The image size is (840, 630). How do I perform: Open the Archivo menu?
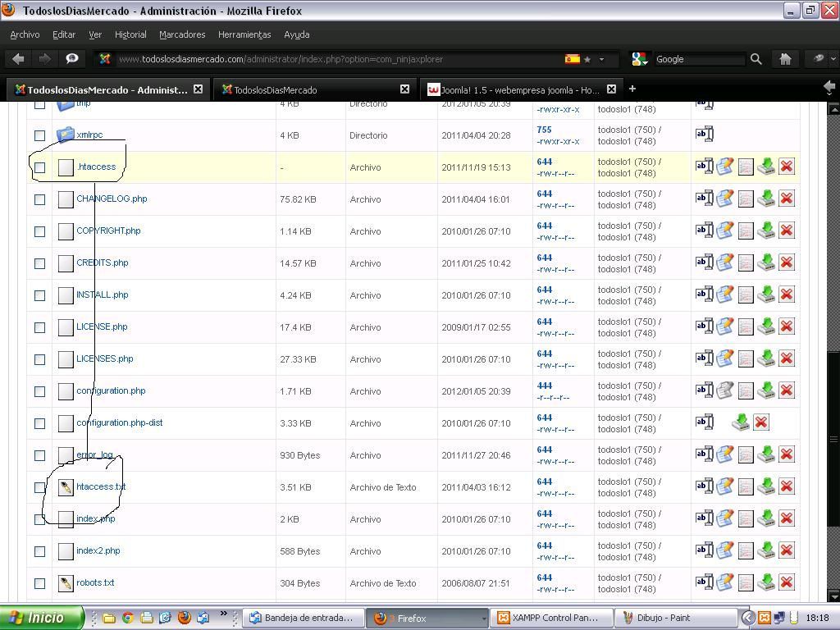coord(25,34)
